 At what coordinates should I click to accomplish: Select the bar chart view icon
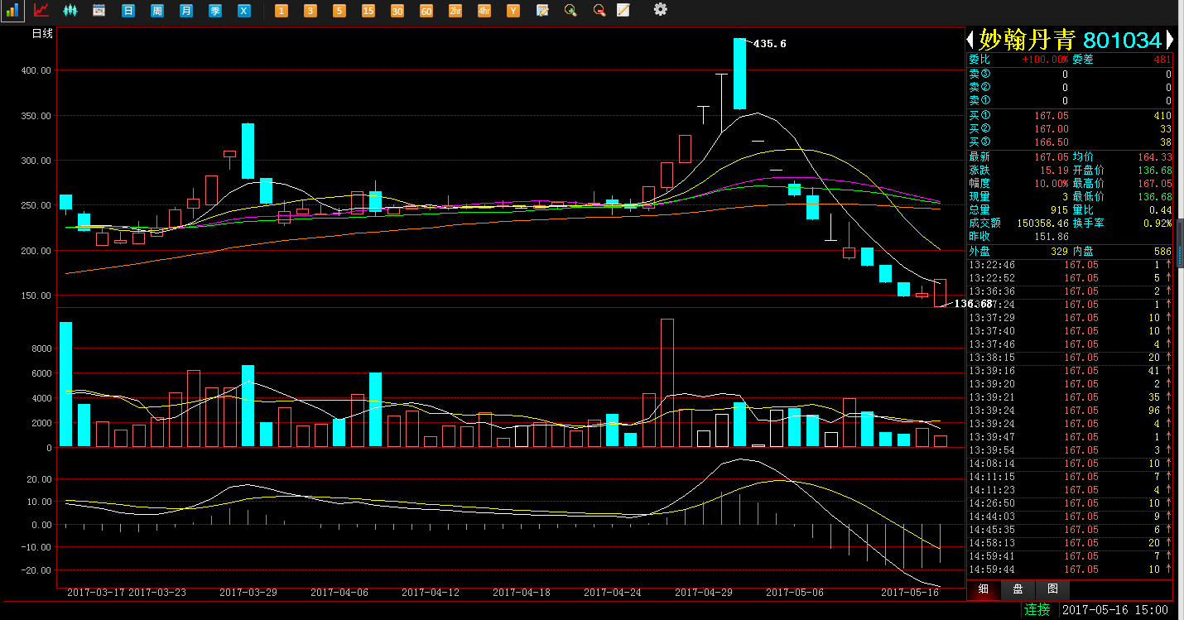tap(12, 11)
